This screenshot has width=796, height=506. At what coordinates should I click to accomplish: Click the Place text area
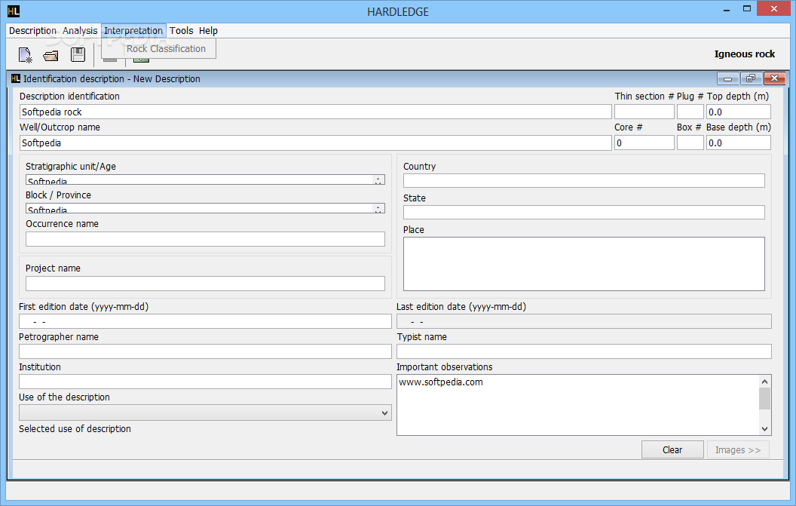tap(583, 264)
